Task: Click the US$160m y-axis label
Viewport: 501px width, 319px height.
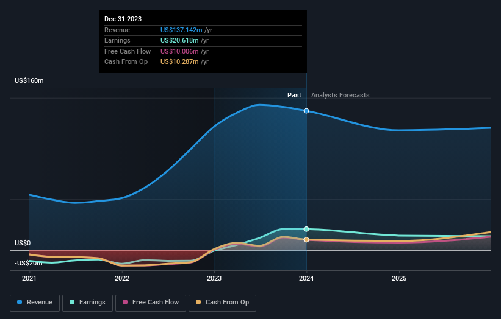Action: click(29, 80)
